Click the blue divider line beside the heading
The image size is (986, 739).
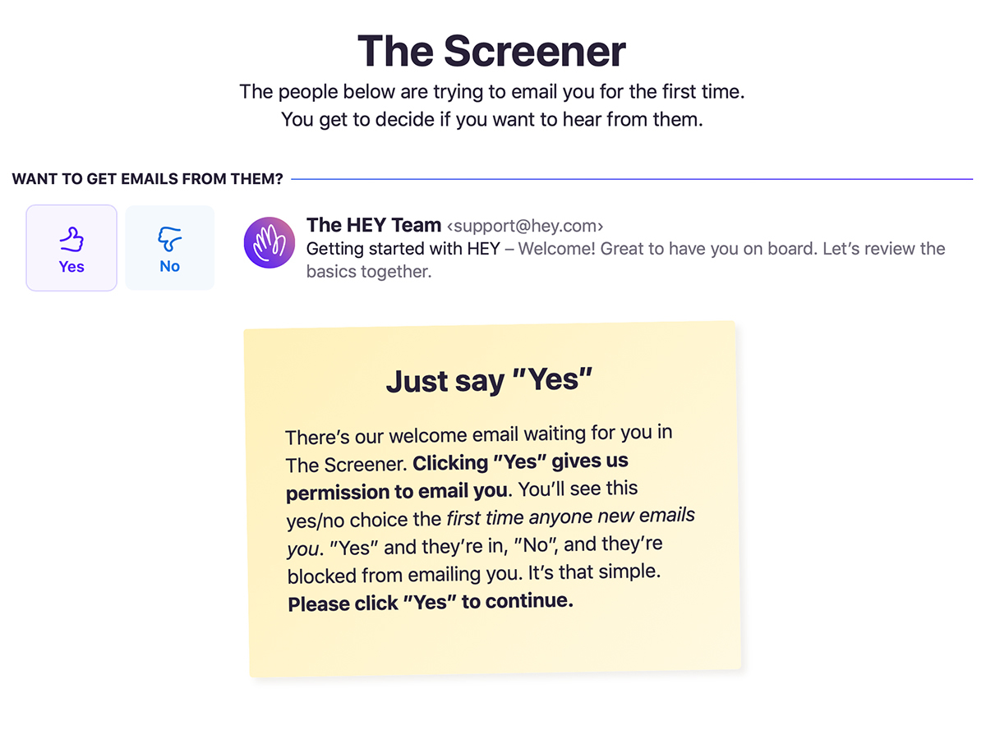pos(632,179)
